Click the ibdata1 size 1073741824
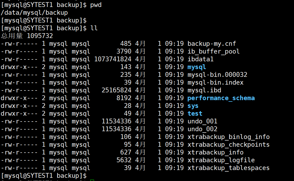 tap(113, 59)
